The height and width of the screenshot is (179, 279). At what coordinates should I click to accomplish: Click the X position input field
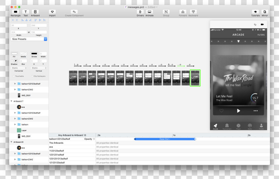pos(19,26)
